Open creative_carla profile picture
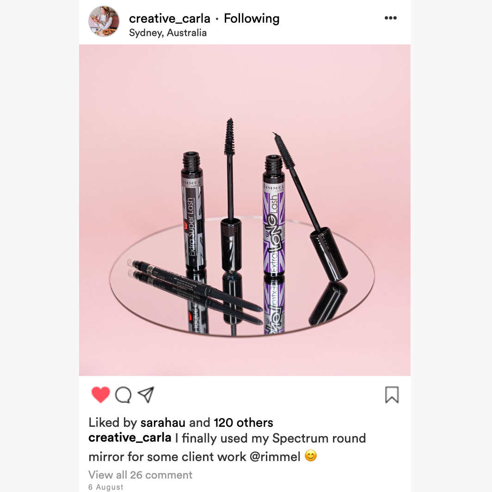The height and width of the screenshot is (492, 492). point(104,21)
